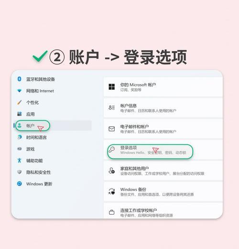Open 连接工作或学校帐户 entry
The image size is (239, 249).
(x=163, y=211)
